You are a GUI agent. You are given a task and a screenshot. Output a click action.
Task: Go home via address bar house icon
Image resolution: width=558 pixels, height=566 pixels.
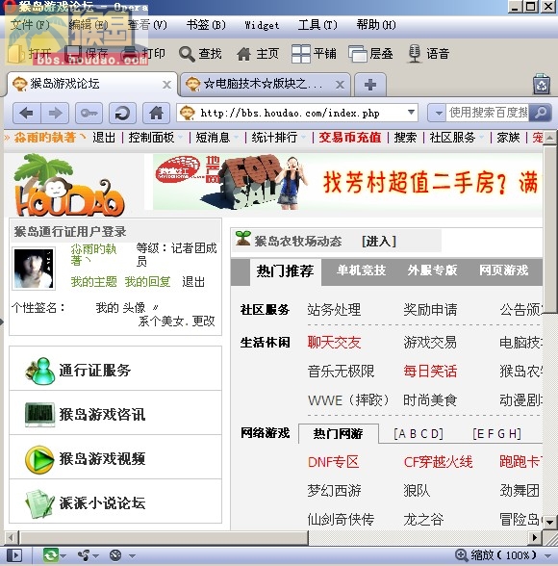pyautogui.click(x=156, y=114)
